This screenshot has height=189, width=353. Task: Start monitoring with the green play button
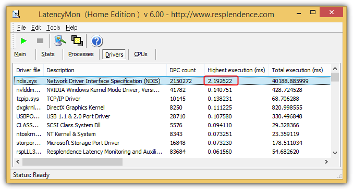tap(23, 41)
